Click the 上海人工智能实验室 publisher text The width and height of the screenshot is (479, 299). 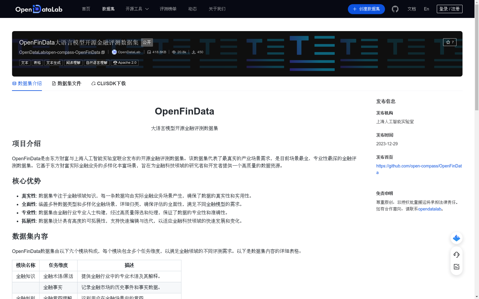[395, 122]
